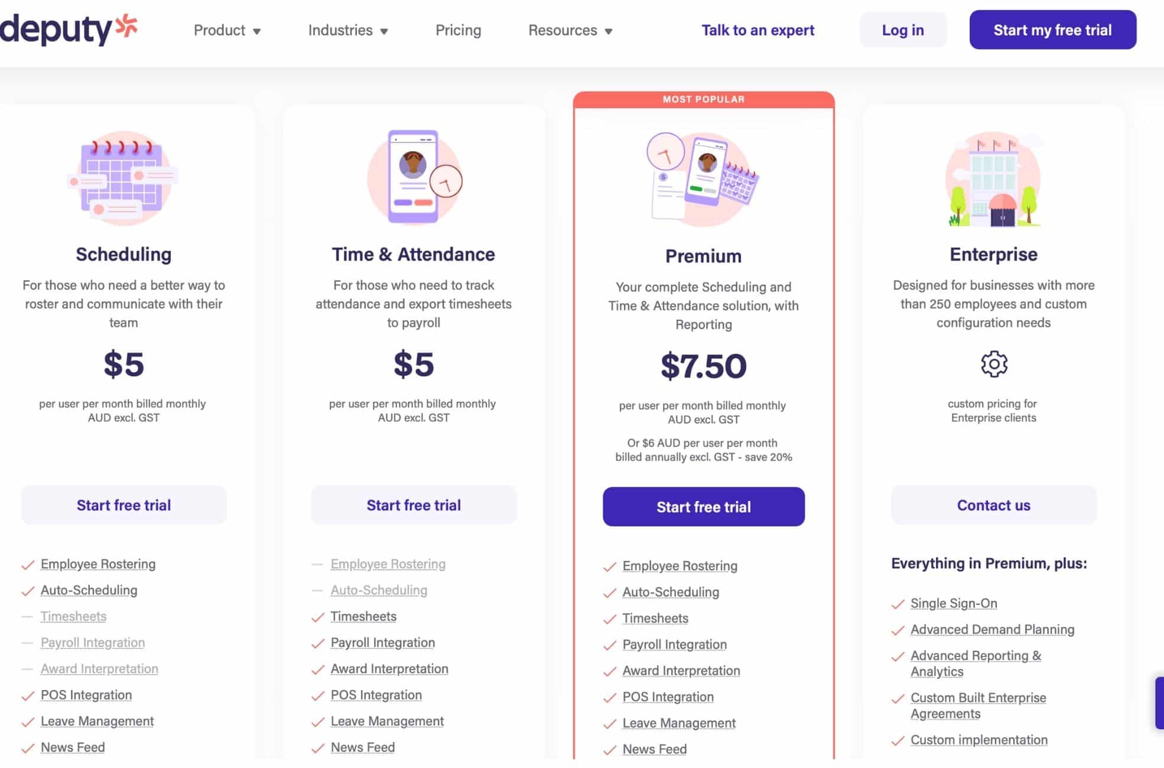1164x768 pixels.
Task: Click the Time & Attendance phone illustration
Action: tap(414, 177)
